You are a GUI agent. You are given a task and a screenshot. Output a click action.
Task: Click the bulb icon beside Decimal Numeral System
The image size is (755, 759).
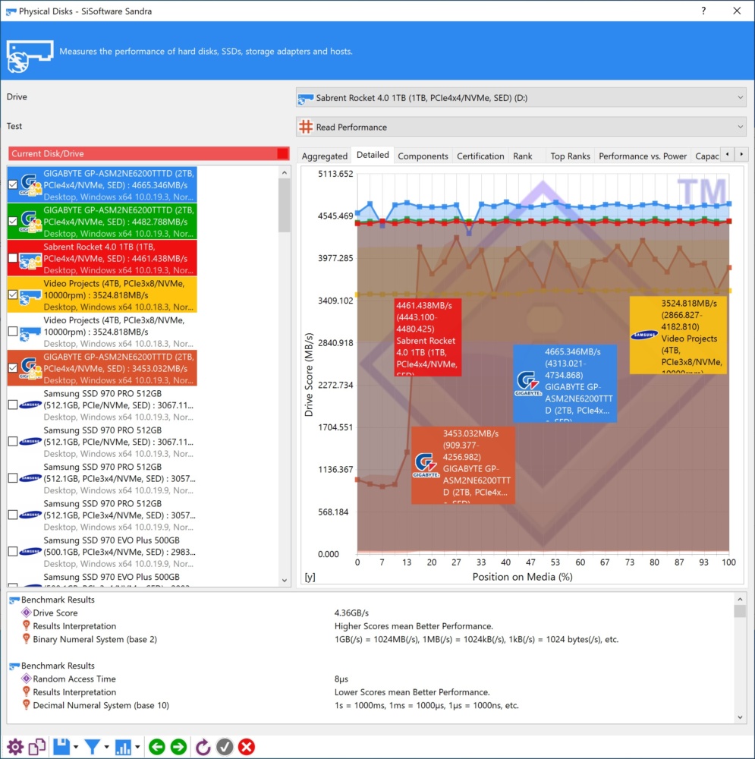point(26,705)
